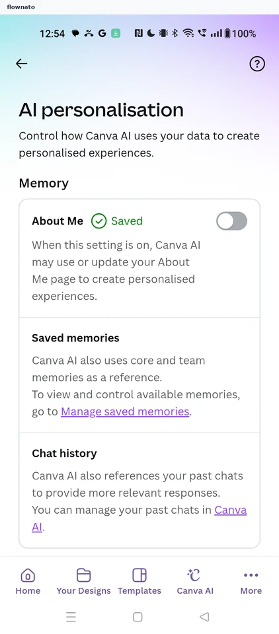Open the help question mark icon
The image size is (279, 634).
click(x=257, y=64)
